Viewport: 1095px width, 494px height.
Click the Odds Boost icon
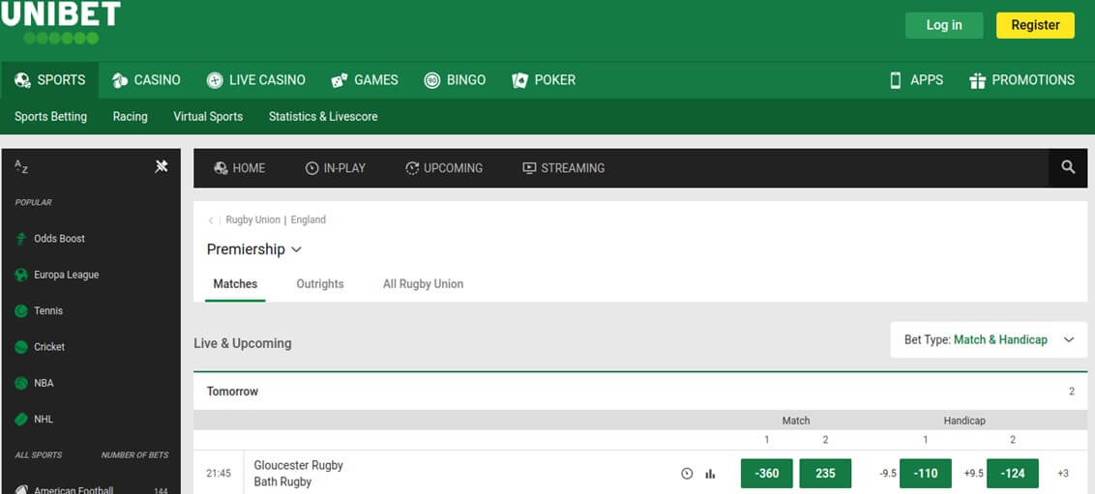click(21, 239)
